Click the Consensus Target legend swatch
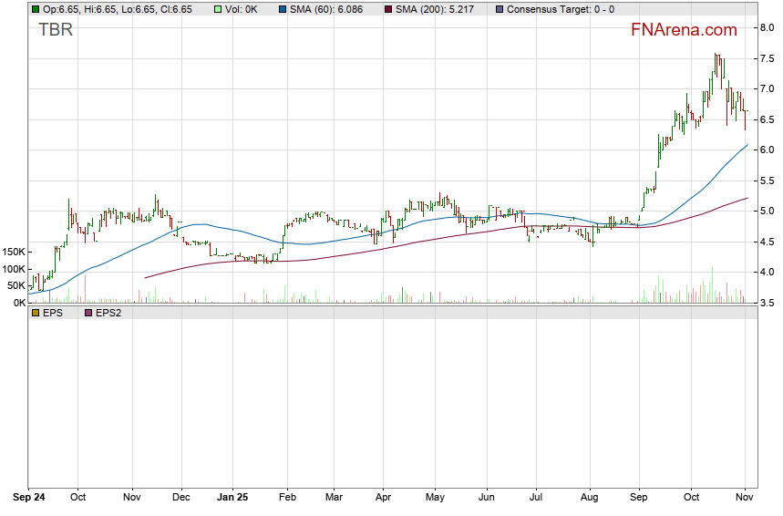783x516 pixels. pos(498,9)
